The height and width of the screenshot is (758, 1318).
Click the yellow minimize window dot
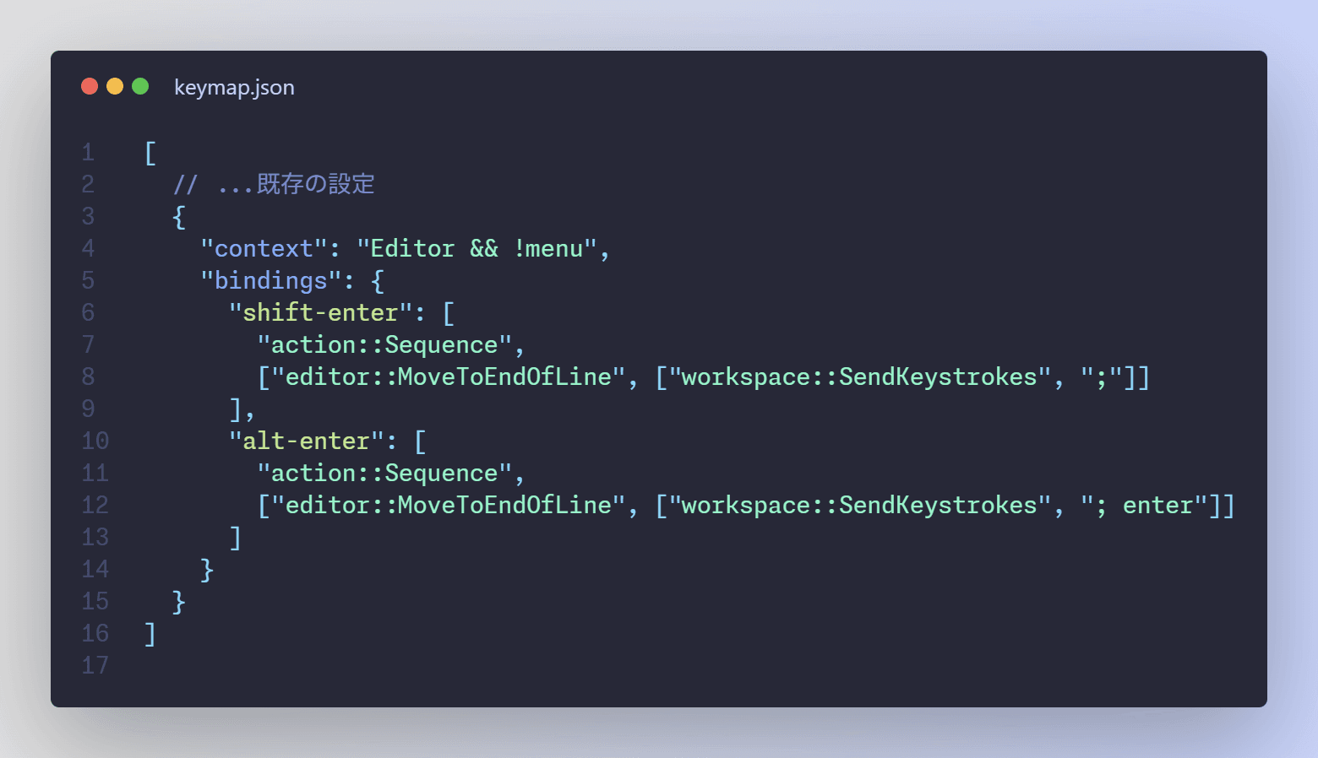[115, 86]
